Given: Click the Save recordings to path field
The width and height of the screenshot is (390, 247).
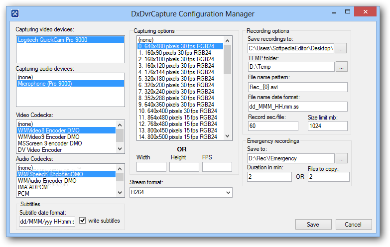Looking at the screenshot, I should [291, 48].
